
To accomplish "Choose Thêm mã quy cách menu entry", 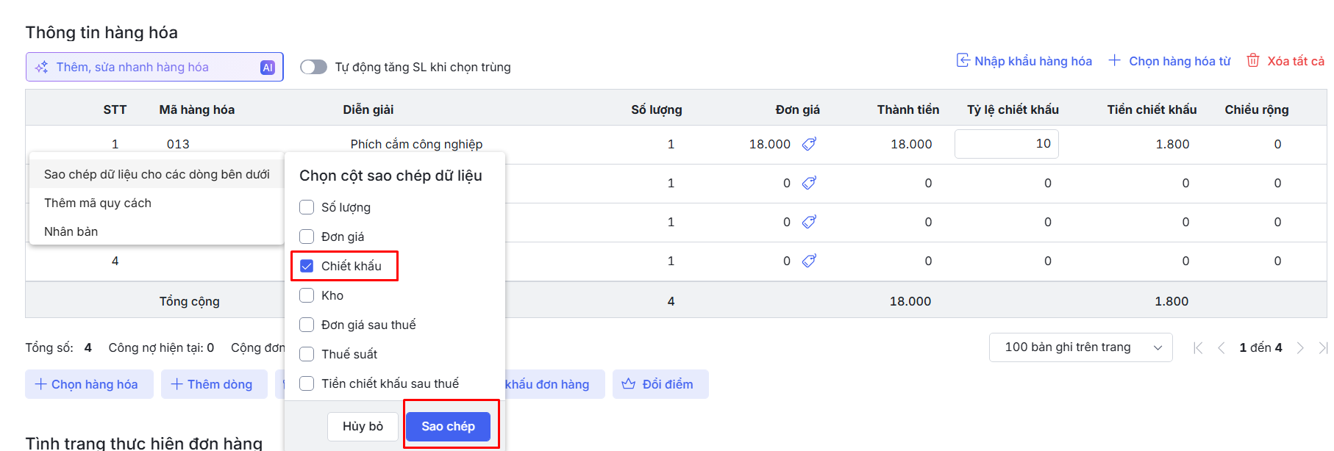I will tap(98, 203).
